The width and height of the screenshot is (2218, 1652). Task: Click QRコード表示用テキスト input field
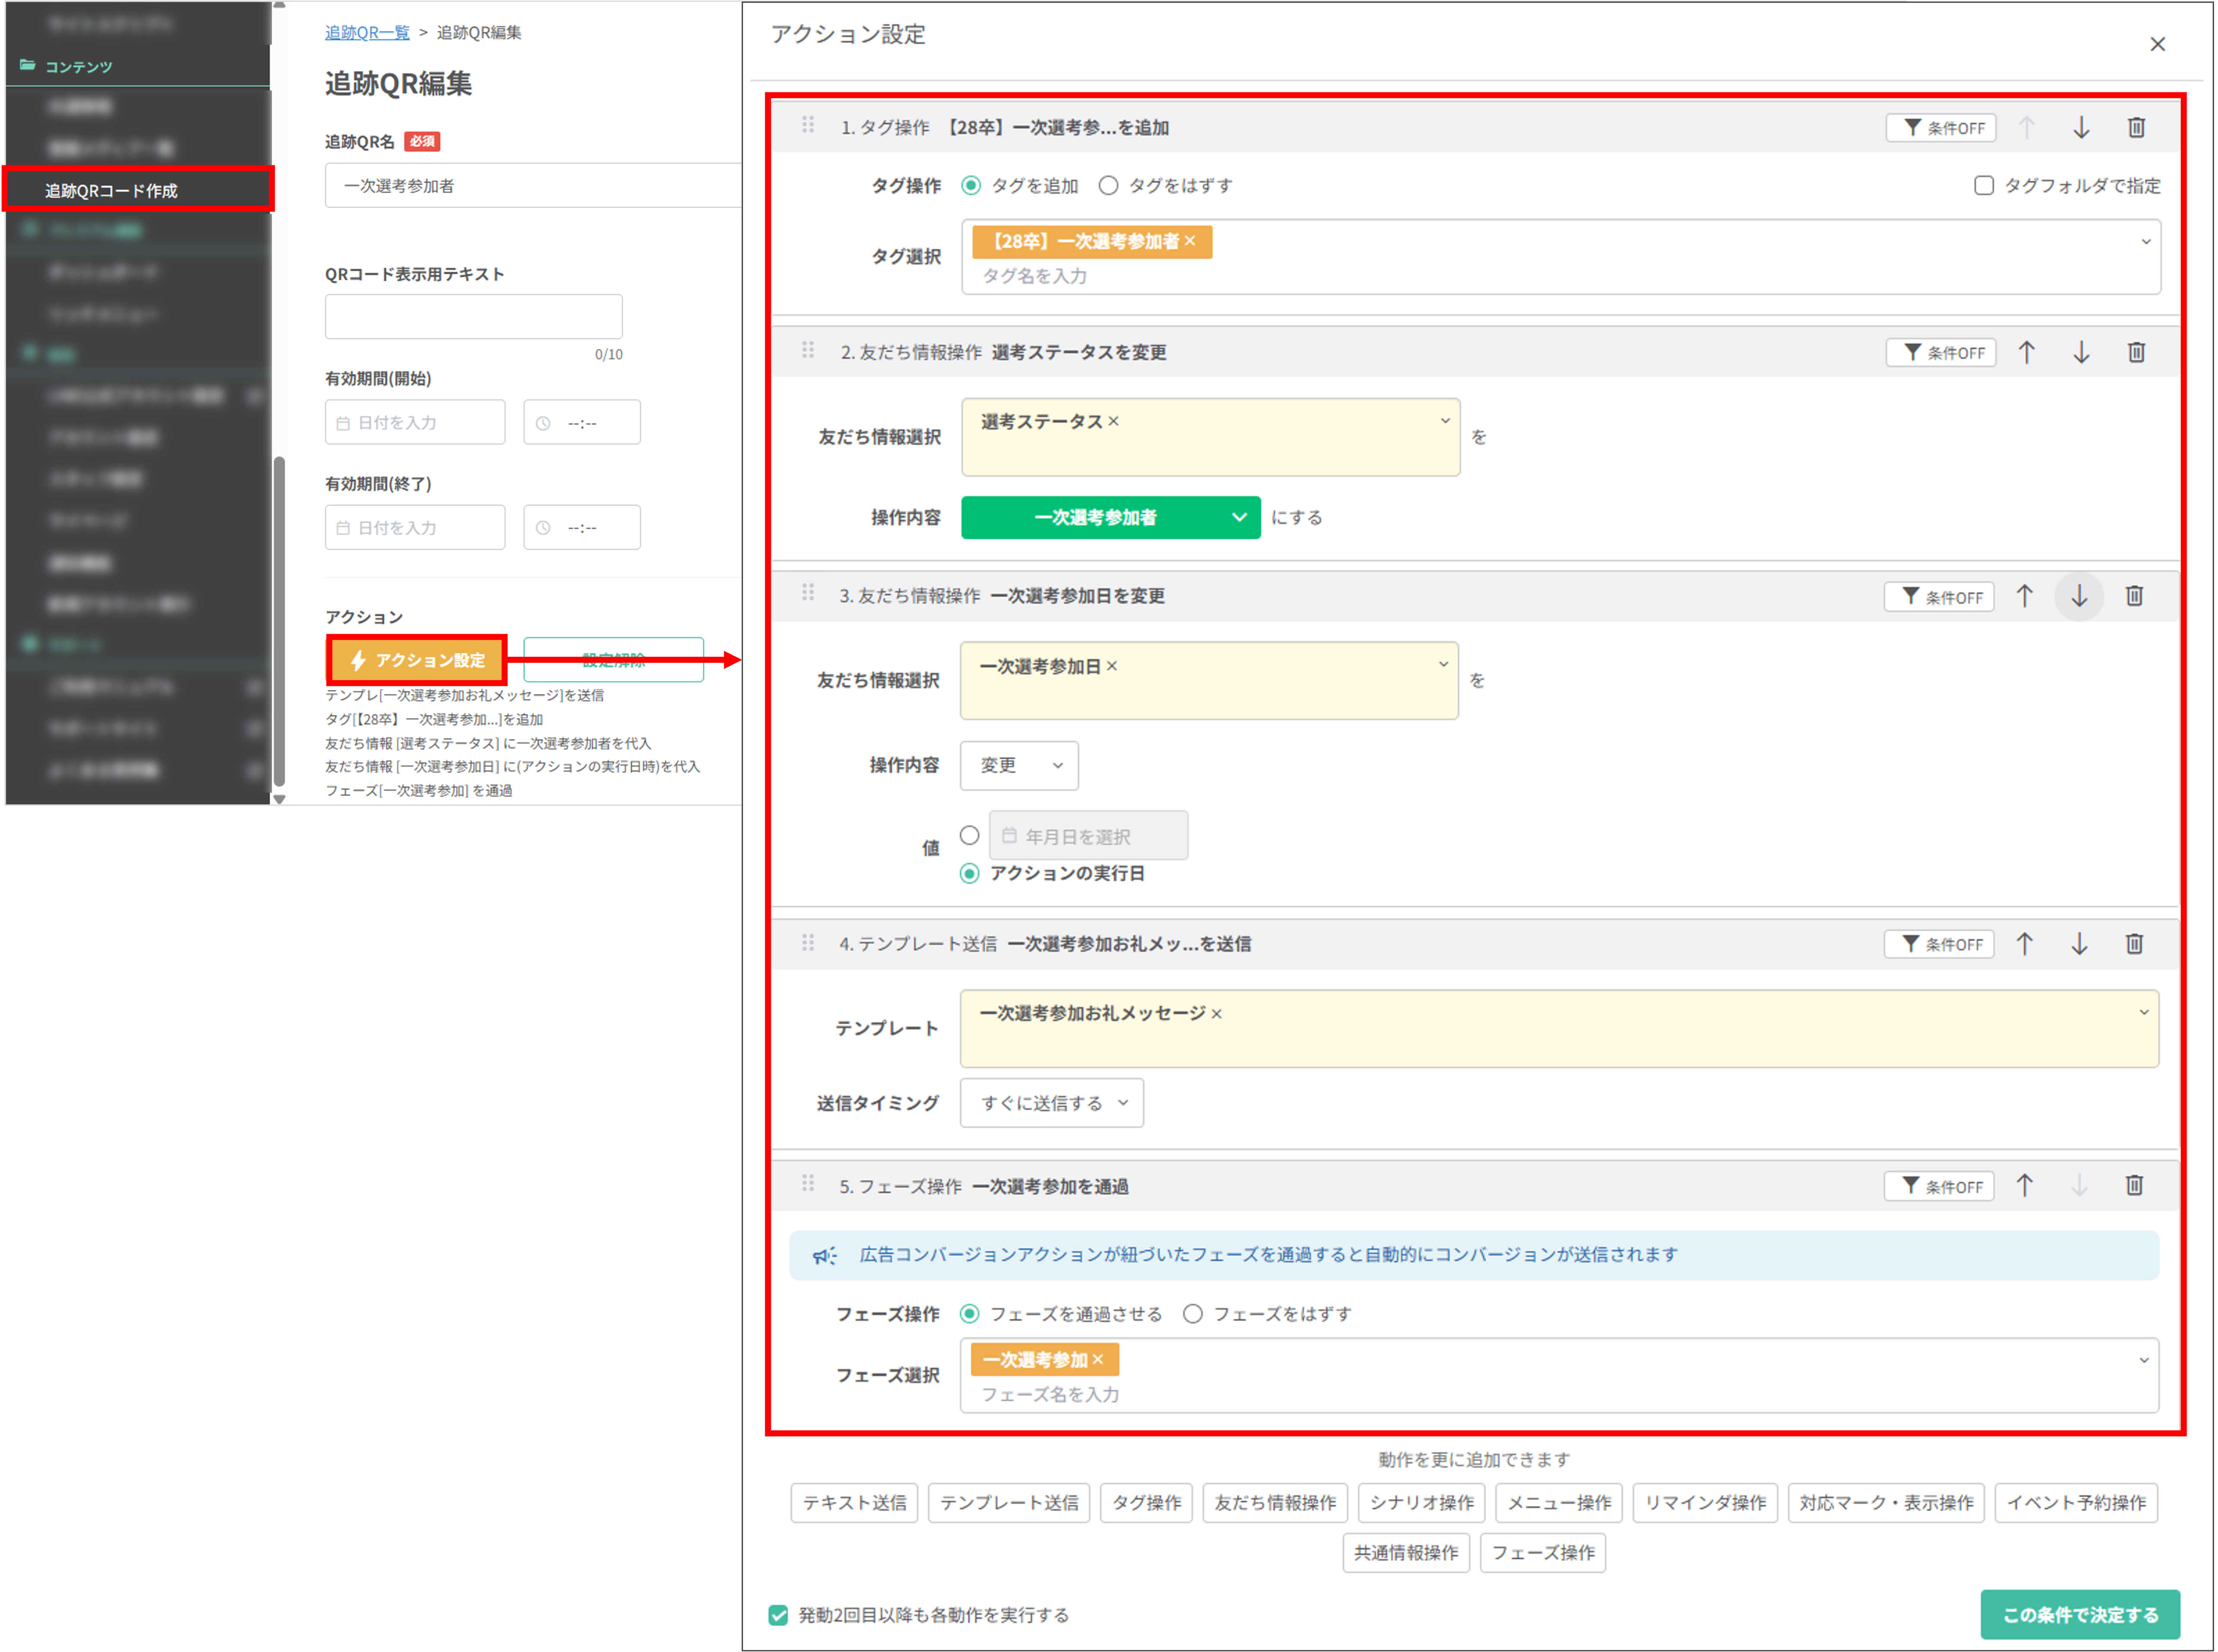tap(473, 316)
